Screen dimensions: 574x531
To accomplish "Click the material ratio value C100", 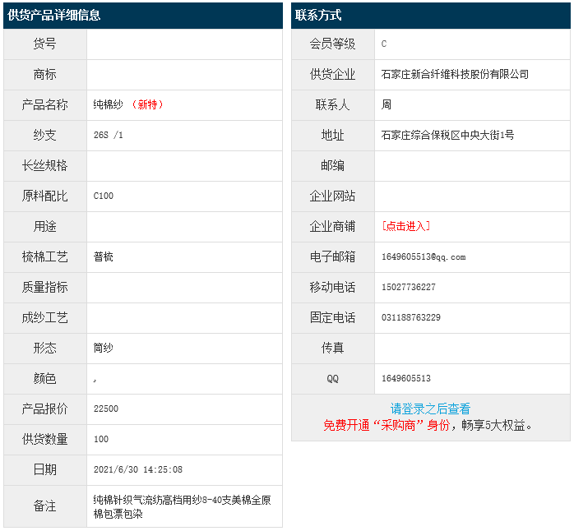I will click(104, 196).
